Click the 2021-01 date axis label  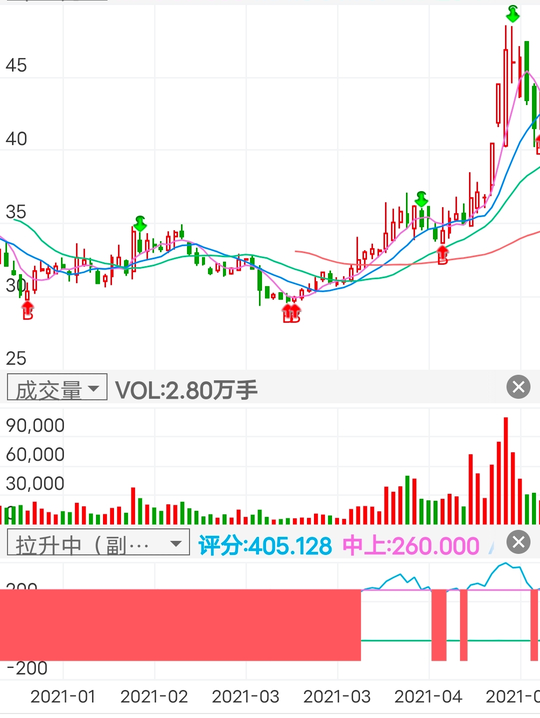point(63,696)
